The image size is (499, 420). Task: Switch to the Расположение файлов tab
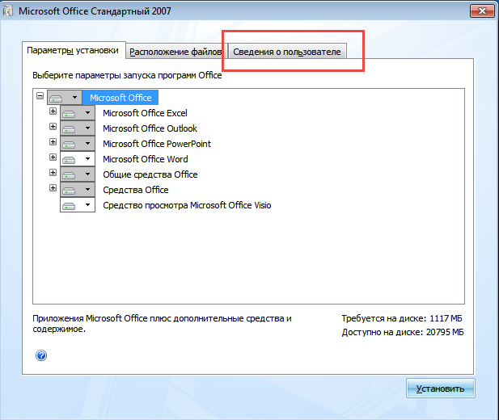pos(175,52)
